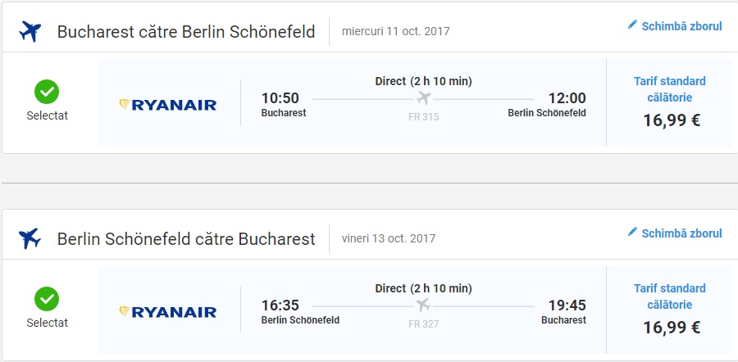Click the Ryanair logo on outbound flight
Viewport: 738px width, 362px height.
pos(168,104)
